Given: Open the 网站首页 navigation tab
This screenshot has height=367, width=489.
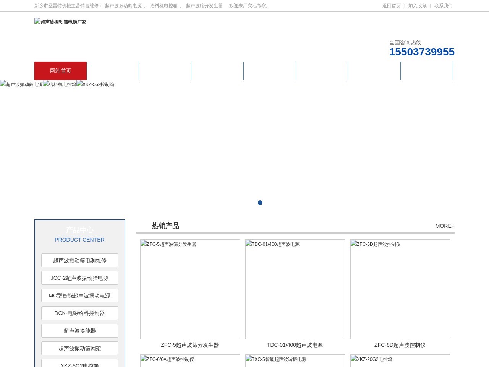Looking at the screenshot, I should coord(60,71).
